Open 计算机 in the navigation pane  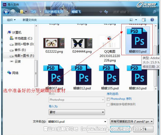15,33
